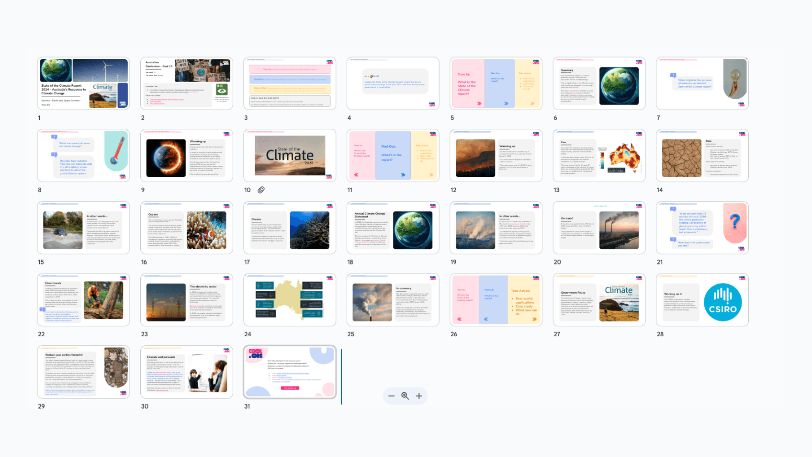Click the zoom out minus icon

click(x=391, y=396)
